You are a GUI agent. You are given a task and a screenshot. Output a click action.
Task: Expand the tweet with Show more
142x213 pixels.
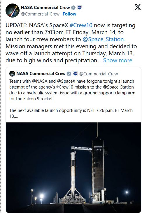click(x=118, y=60)
